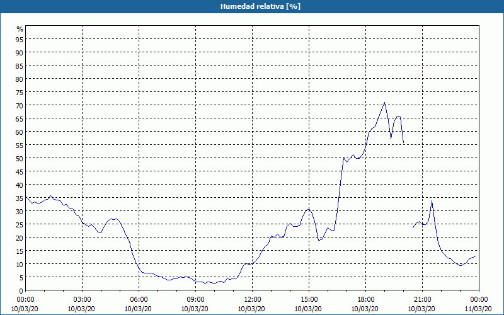Click the chart title 'Humedad relativa [%]'
The height and width of the screenshot is (315, 504).
260,6
